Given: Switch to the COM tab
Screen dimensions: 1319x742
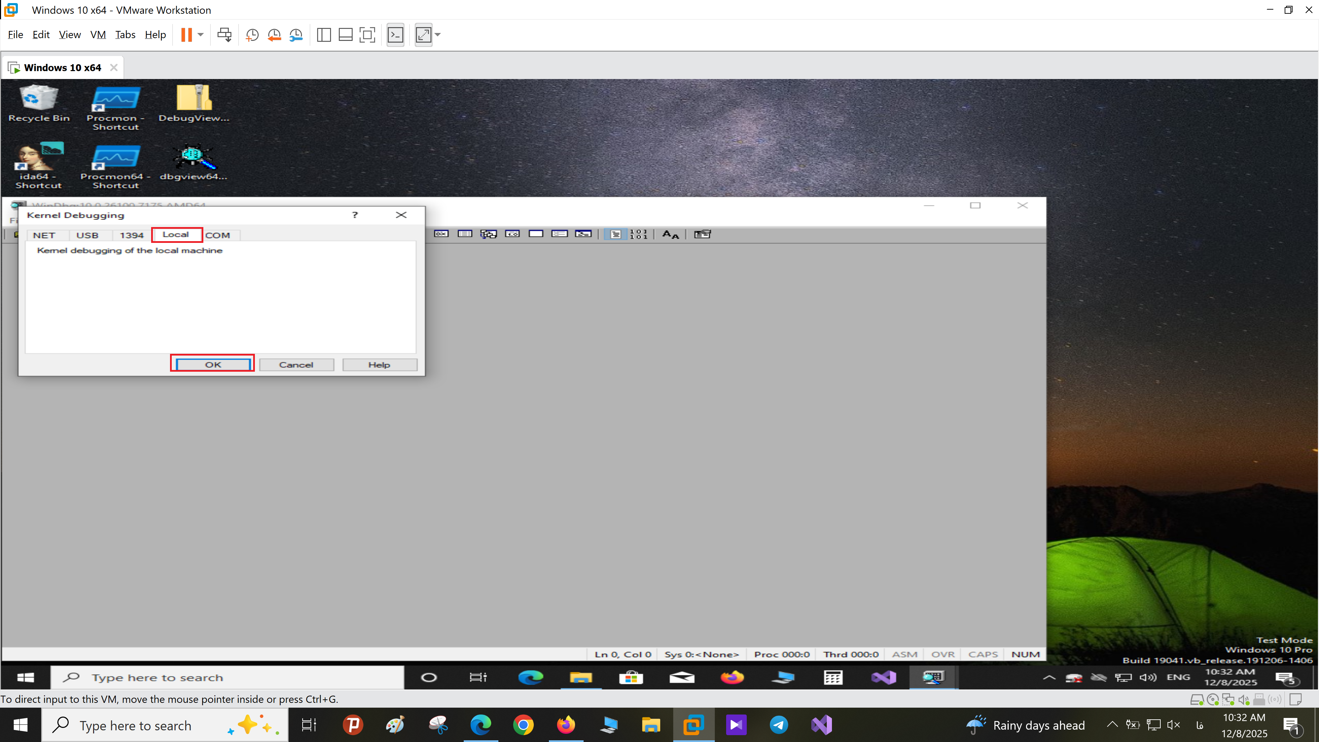Looking at the screenshot, I should pos(218,235).
